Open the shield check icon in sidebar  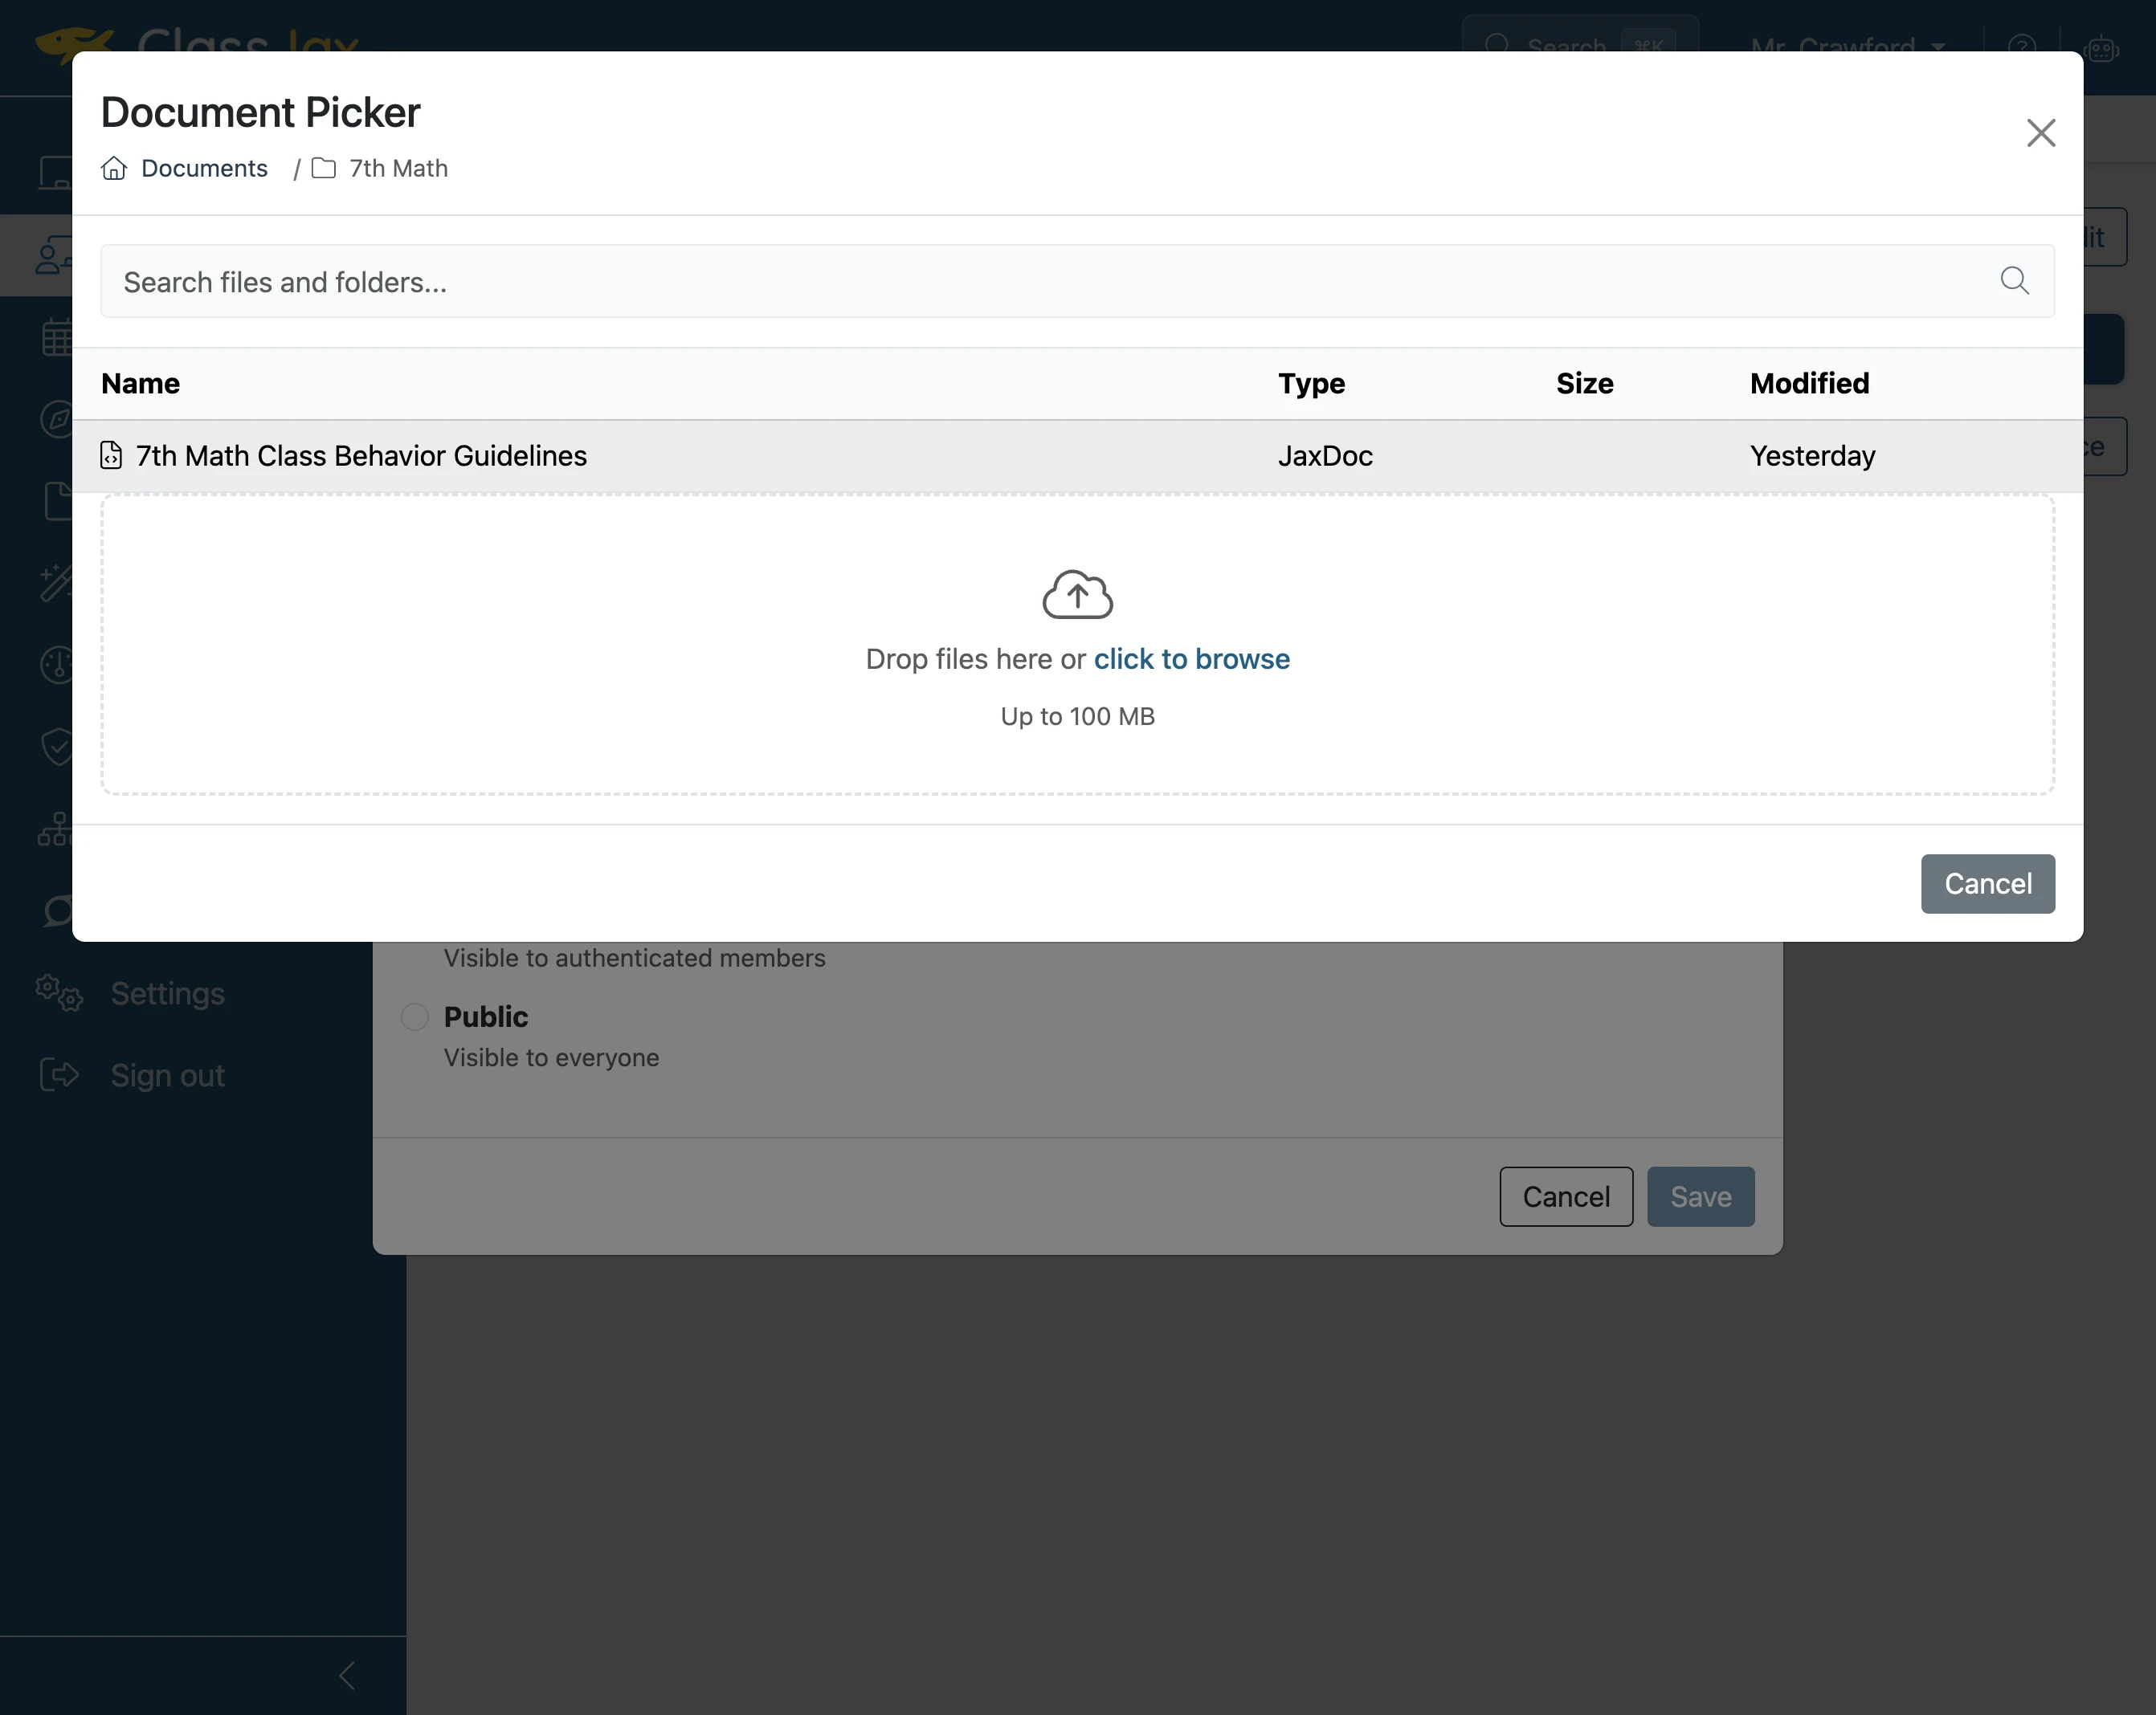pyautogui.click(x=56, y=747)
